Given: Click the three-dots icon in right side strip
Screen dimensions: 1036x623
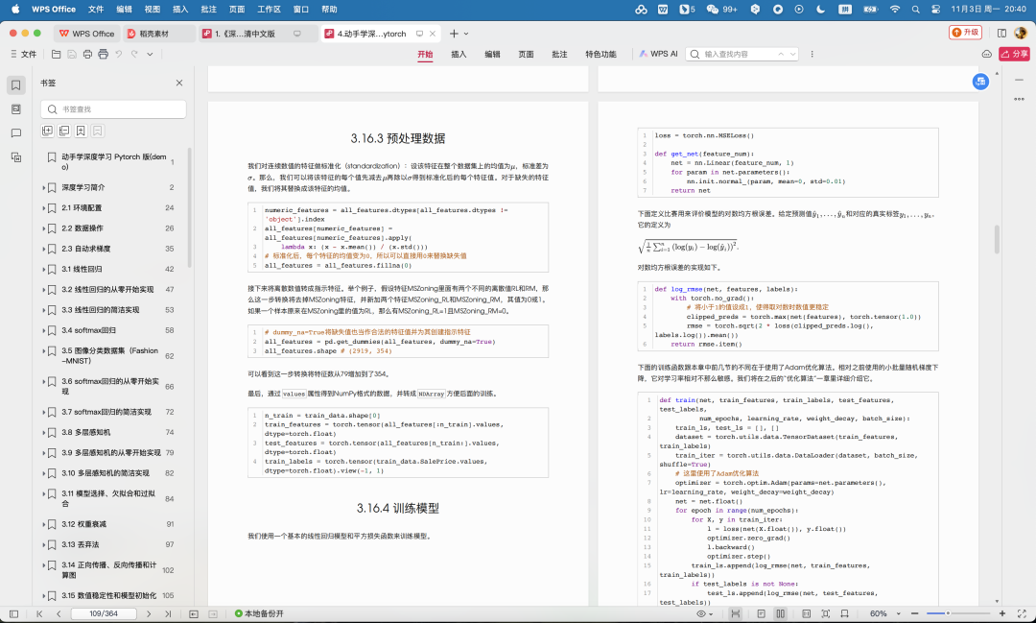Looking at the screenshot, I should coord(1019,99).
